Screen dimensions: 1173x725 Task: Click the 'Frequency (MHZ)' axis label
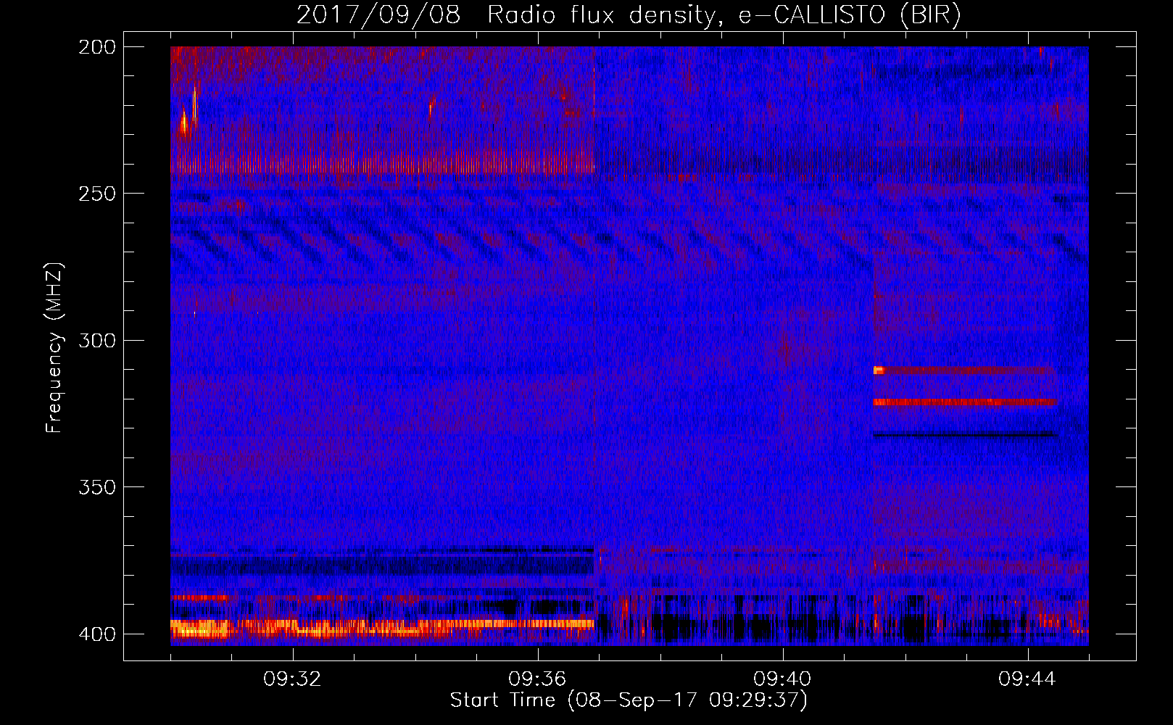point(55,347)
